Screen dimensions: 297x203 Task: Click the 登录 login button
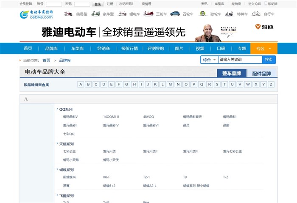click(98, 4)
